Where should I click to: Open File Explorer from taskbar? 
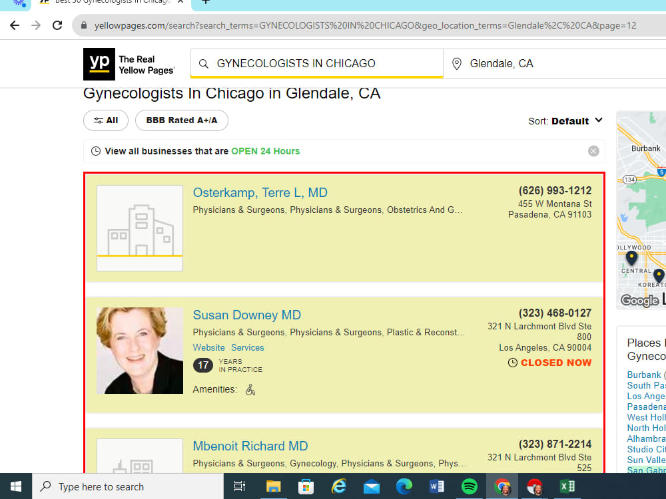click(273, 486)
